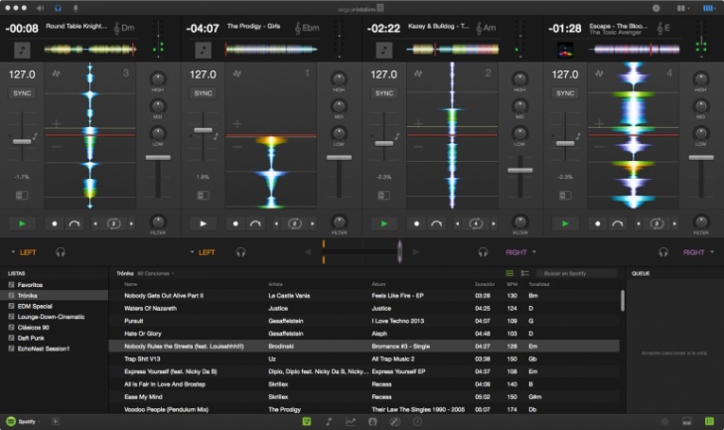This screenshot has width=724, height=430.
Task: Click the crossfader left arrow
Action: [x=308, y=252]
